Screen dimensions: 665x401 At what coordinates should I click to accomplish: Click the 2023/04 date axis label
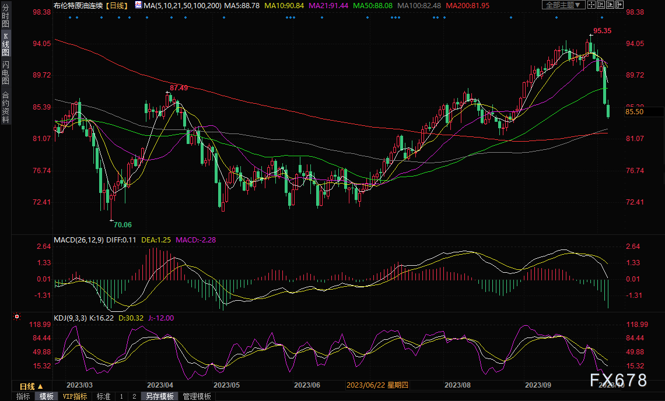coord(160,385)
